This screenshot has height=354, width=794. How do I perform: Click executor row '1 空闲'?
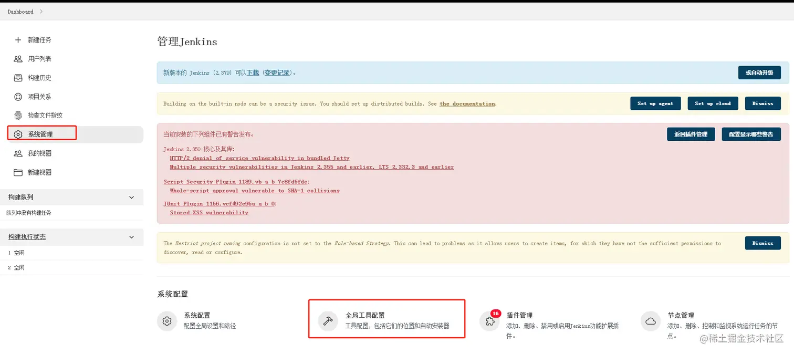71,253
